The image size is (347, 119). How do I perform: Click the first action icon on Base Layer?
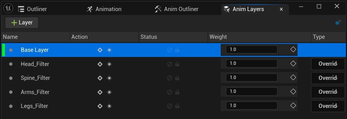pyautogui.click(x=100, y=50)
